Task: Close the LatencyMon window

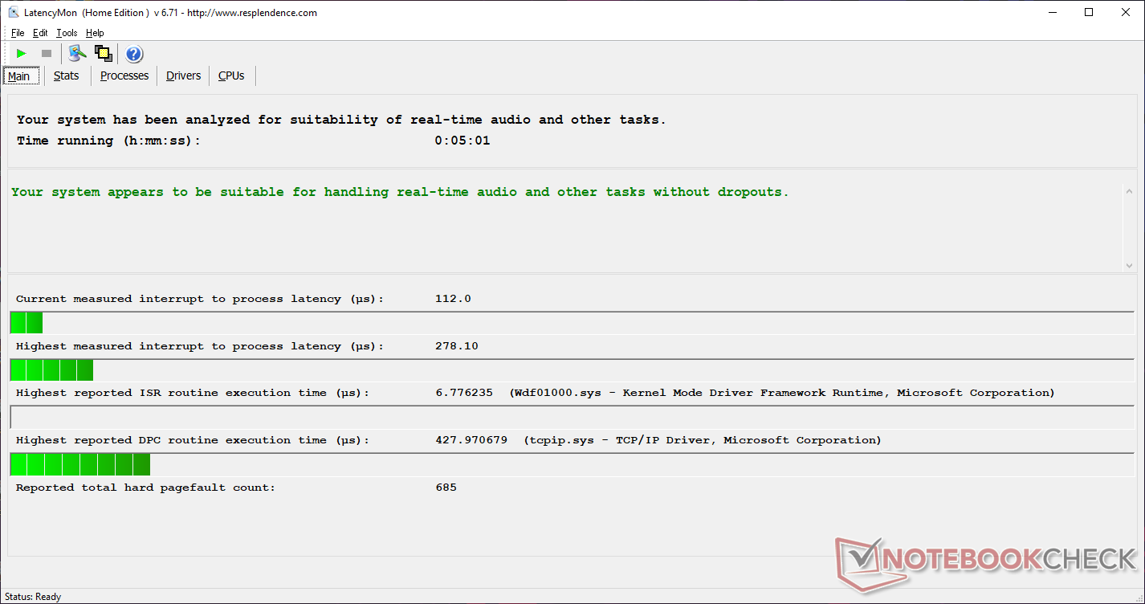Action: click(1126, 12)
